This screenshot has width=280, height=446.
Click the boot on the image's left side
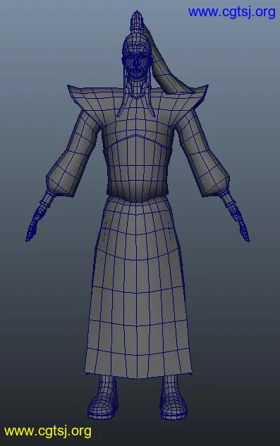(x=103, y=397)
